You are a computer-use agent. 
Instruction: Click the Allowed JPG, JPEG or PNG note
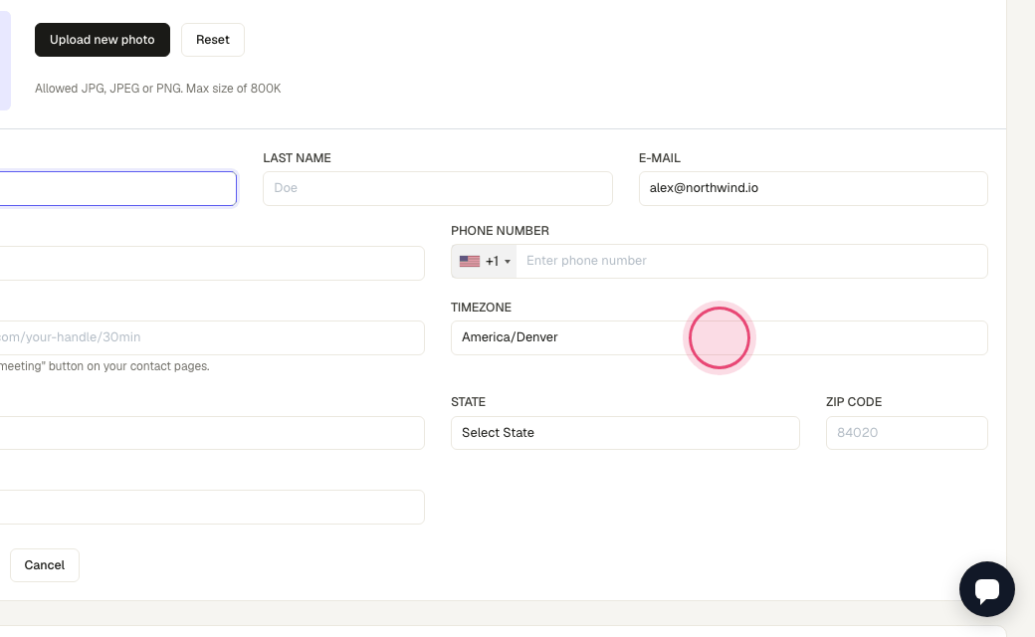158,89
